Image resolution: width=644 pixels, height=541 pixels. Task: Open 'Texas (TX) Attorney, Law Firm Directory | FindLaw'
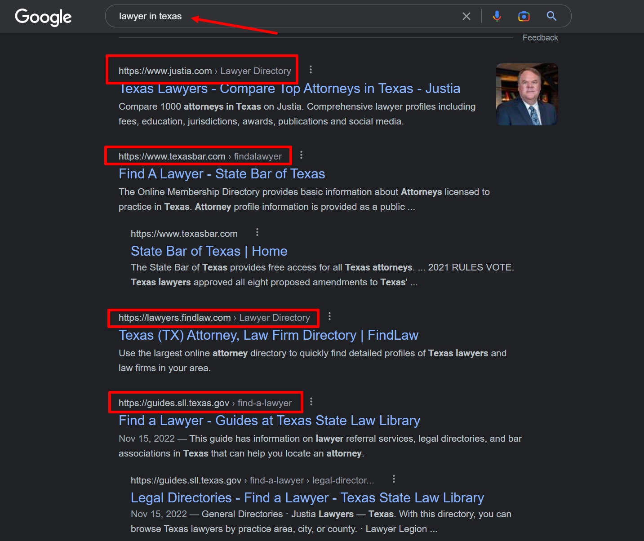(x=268, y=335)
